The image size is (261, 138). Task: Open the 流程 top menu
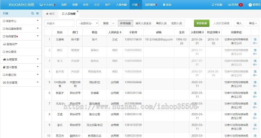(64, 5)
